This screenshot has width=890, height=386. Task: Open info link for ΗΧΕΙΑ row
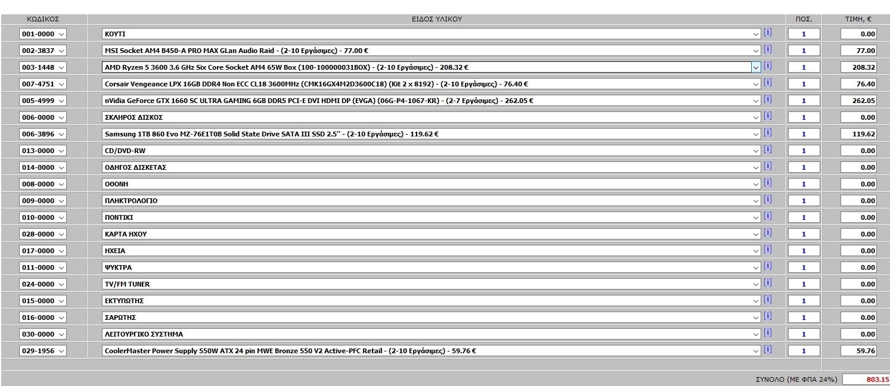tap(768, 250)
